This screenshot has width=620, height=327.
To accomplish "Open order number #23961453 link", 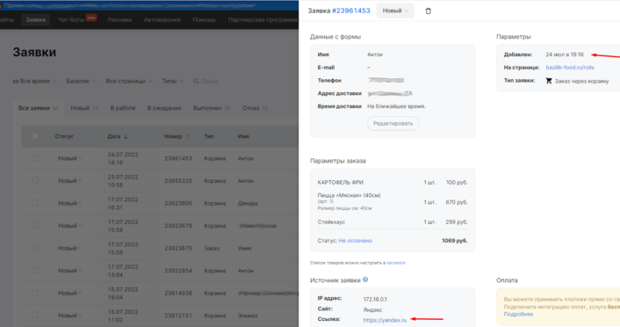I will pyautogui.click(x=351, y=11).
